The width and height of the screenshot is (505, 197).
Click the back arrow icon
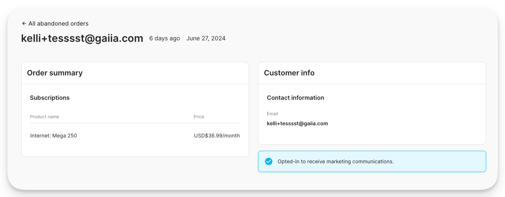pyautogui.click(x=24, y=23)
